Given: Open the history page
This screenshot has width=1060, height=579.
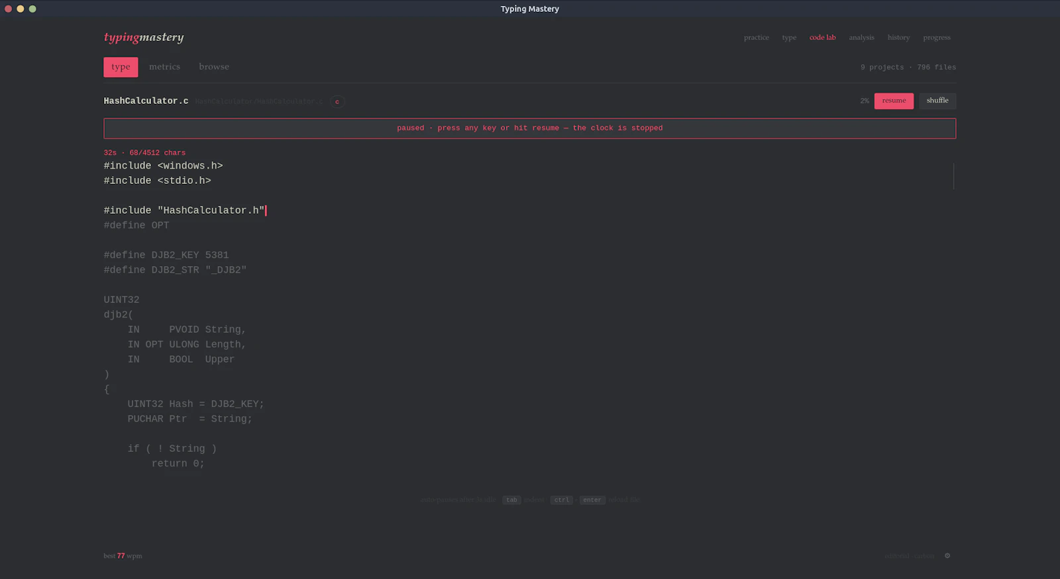Looking at the screenshot, I should click(x=898, y=38).
